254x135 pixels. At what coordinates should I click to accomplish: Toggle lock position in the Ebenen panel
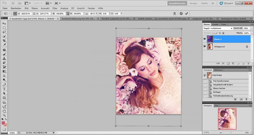pos(220,33)
